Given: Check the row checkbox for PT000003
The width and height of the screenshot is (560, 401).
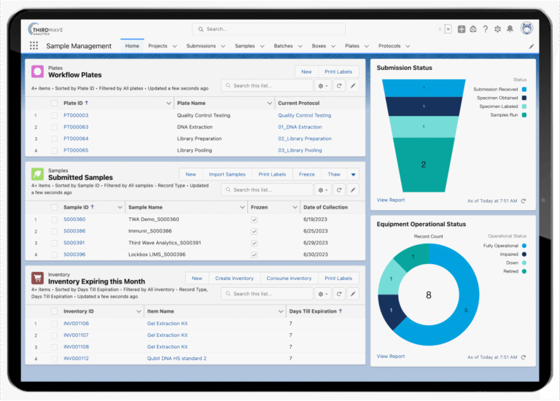Looking at the screenshot, I should tap(54, 116).
